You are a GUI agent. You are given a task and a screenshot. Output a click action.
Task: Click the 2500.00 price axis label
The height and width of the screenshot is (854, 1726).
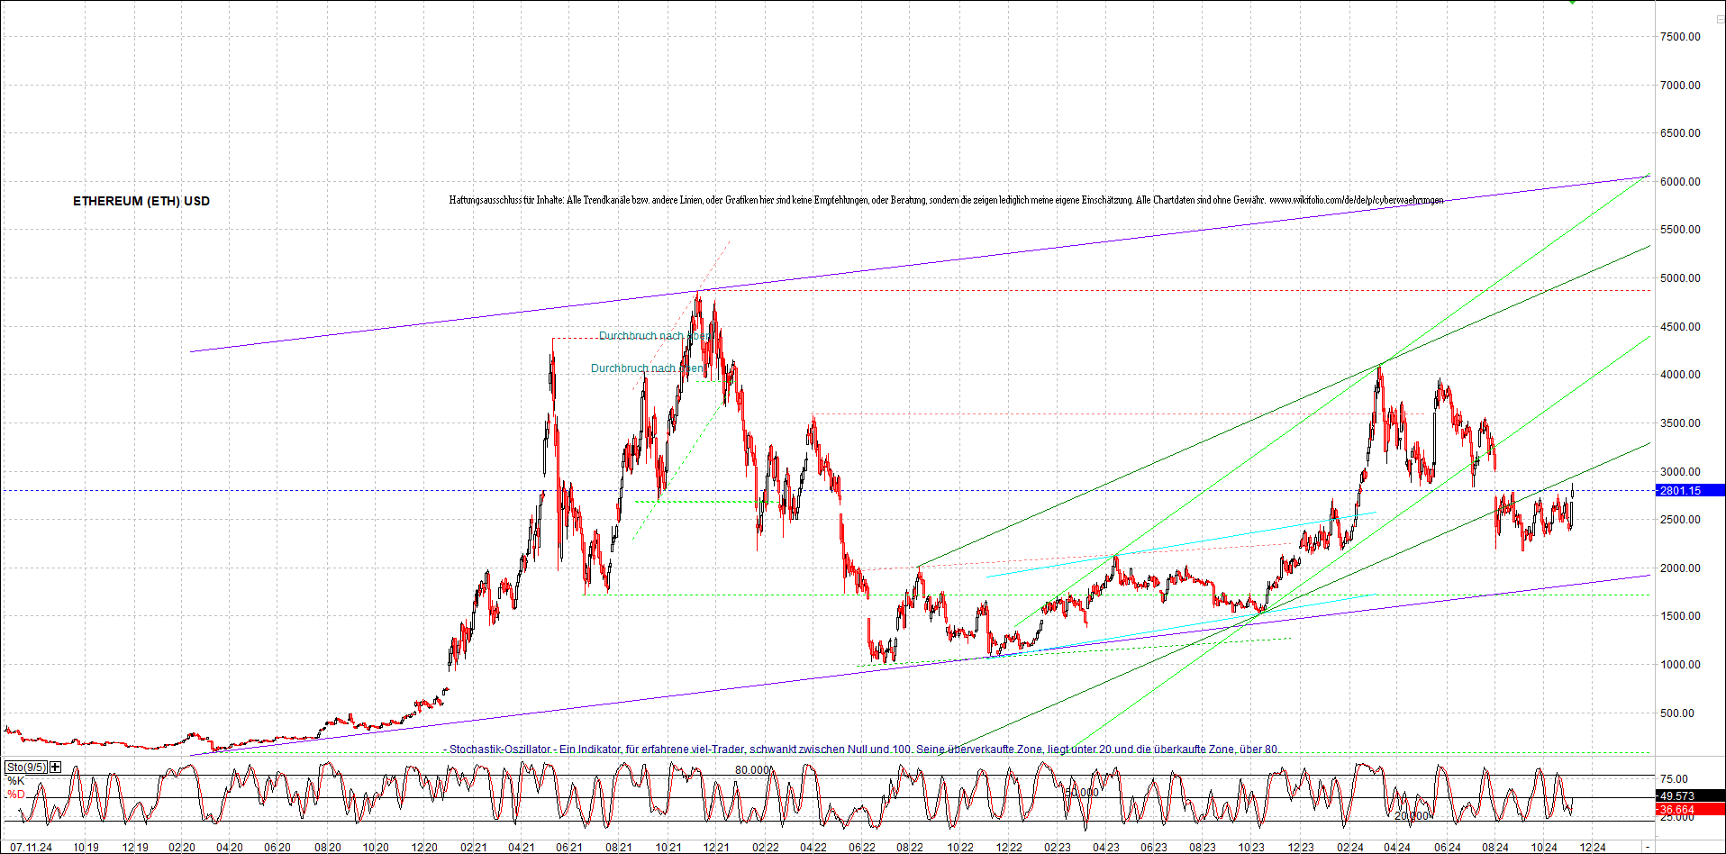pos(1680,520)
